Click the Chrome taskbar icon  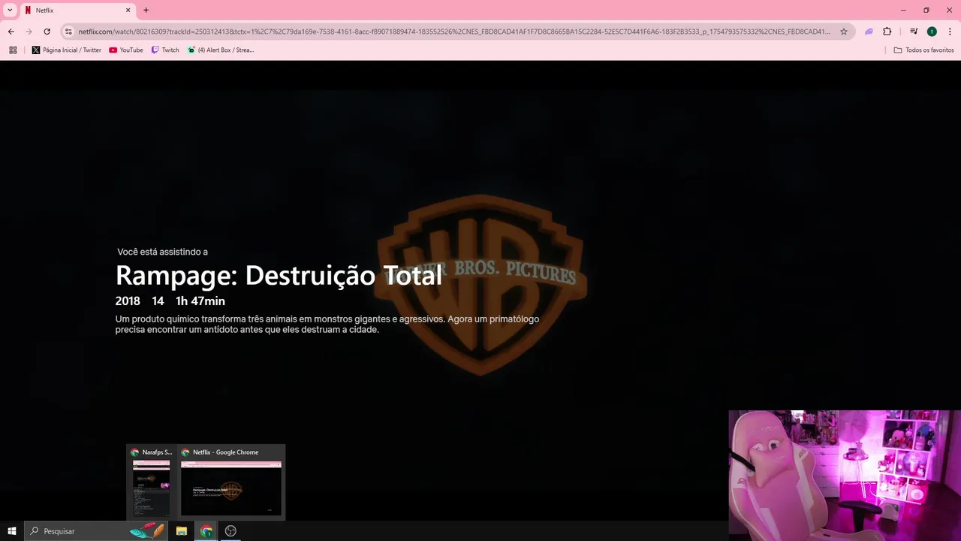pyautogui.click(x=206, y=531)
